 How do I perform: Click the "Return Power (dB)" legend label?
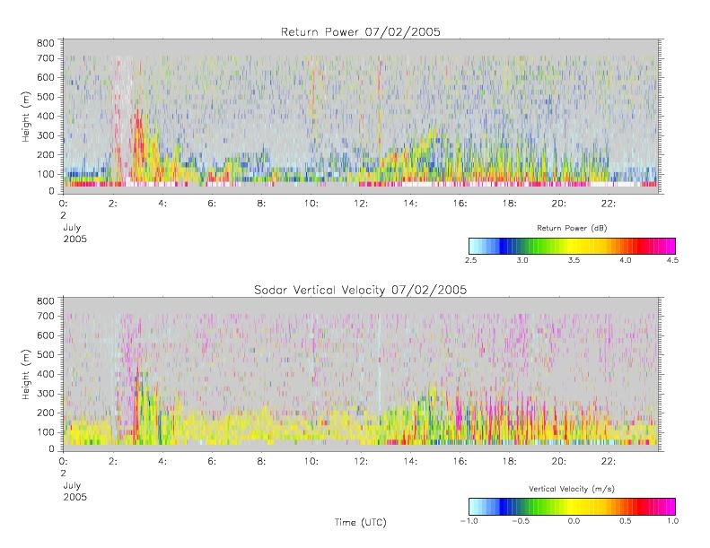point(572,228)
